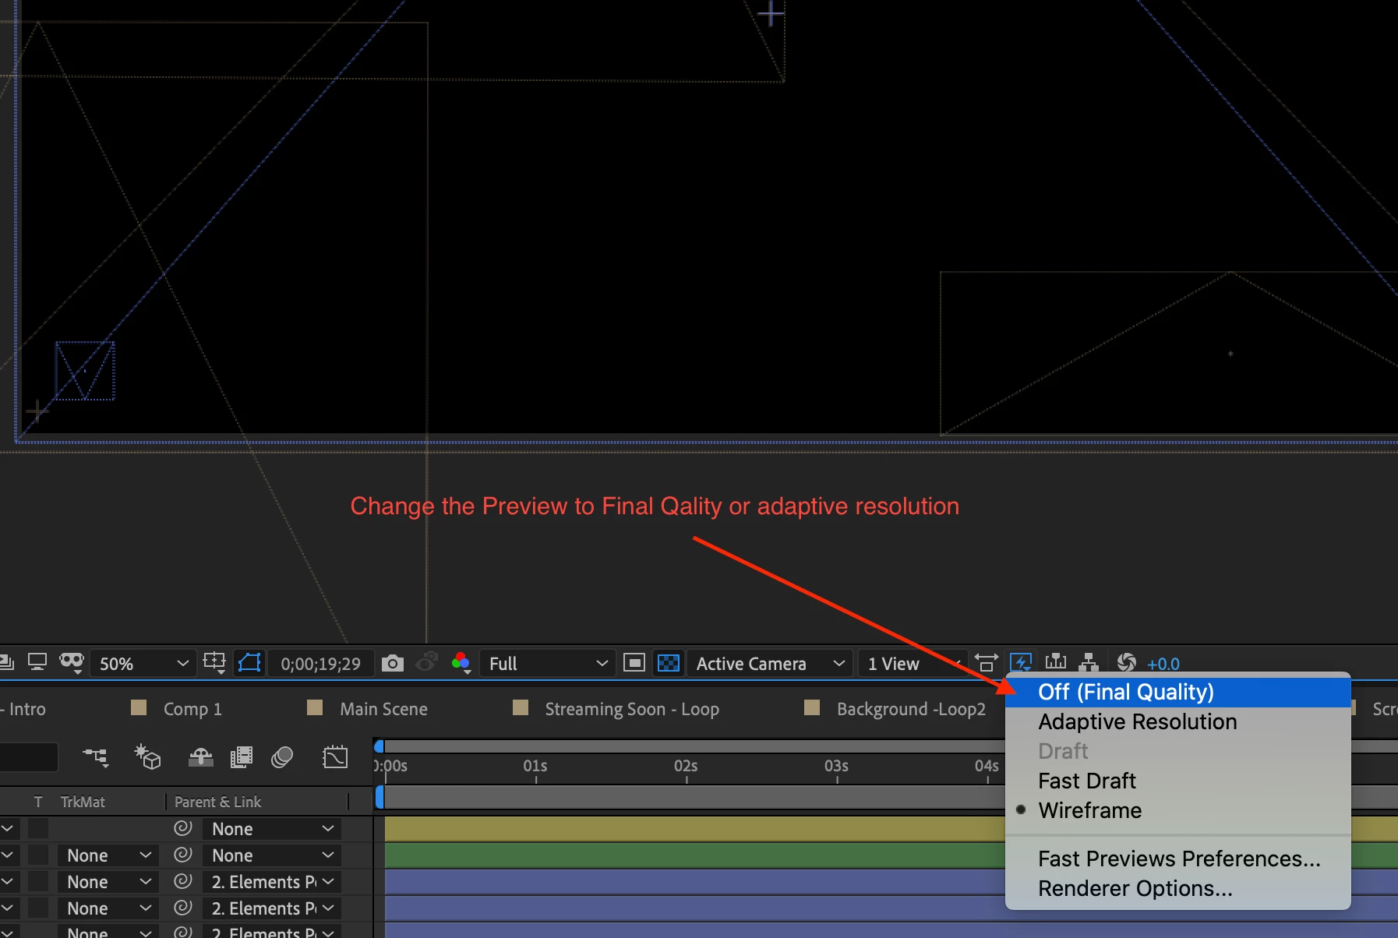
Task: Toggle Mask and Shape Path Visibility
Action: [250, 663]
